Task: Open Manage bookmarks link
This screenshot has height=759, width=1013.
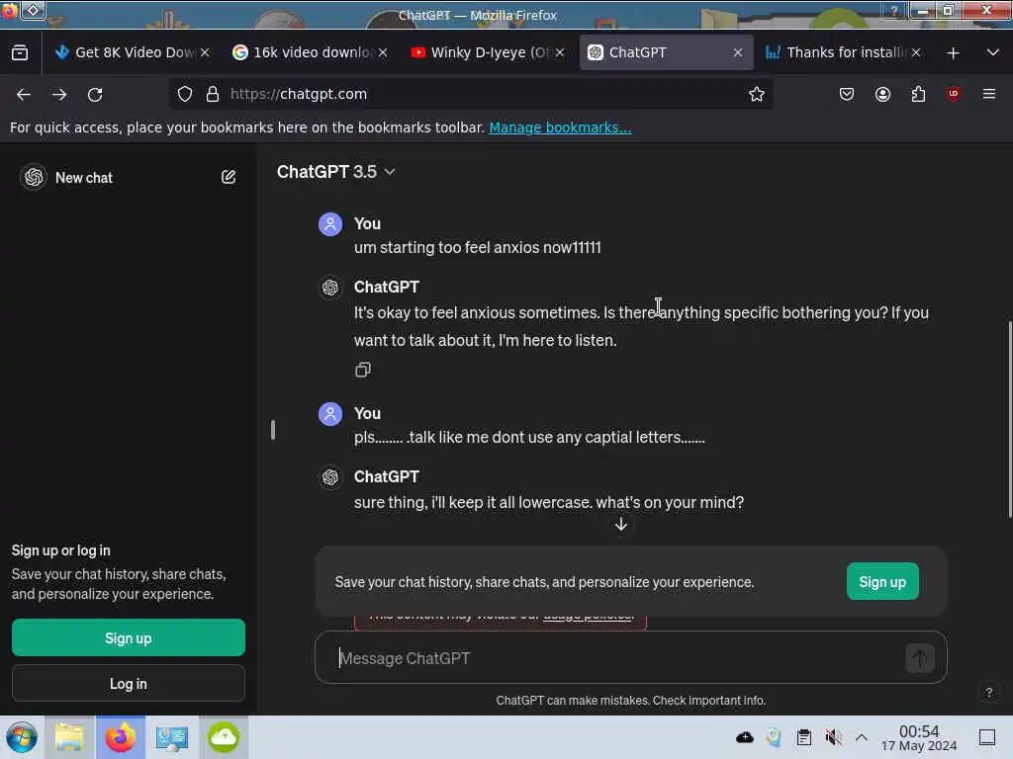Action: [560, 127]
